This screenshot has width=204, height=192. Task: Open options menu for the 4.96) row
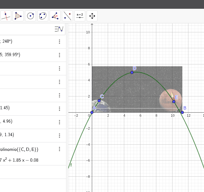pyautogui.click(x=59, y=122)
